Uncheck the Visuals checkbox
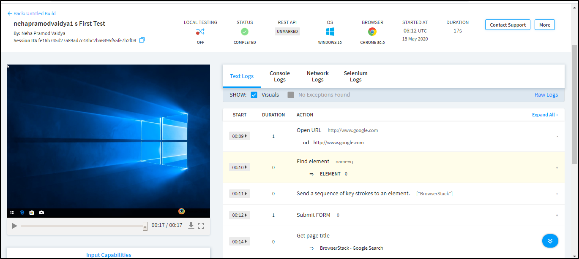The width and height of the screenshot is (579, 259). [x=254, y=95]
